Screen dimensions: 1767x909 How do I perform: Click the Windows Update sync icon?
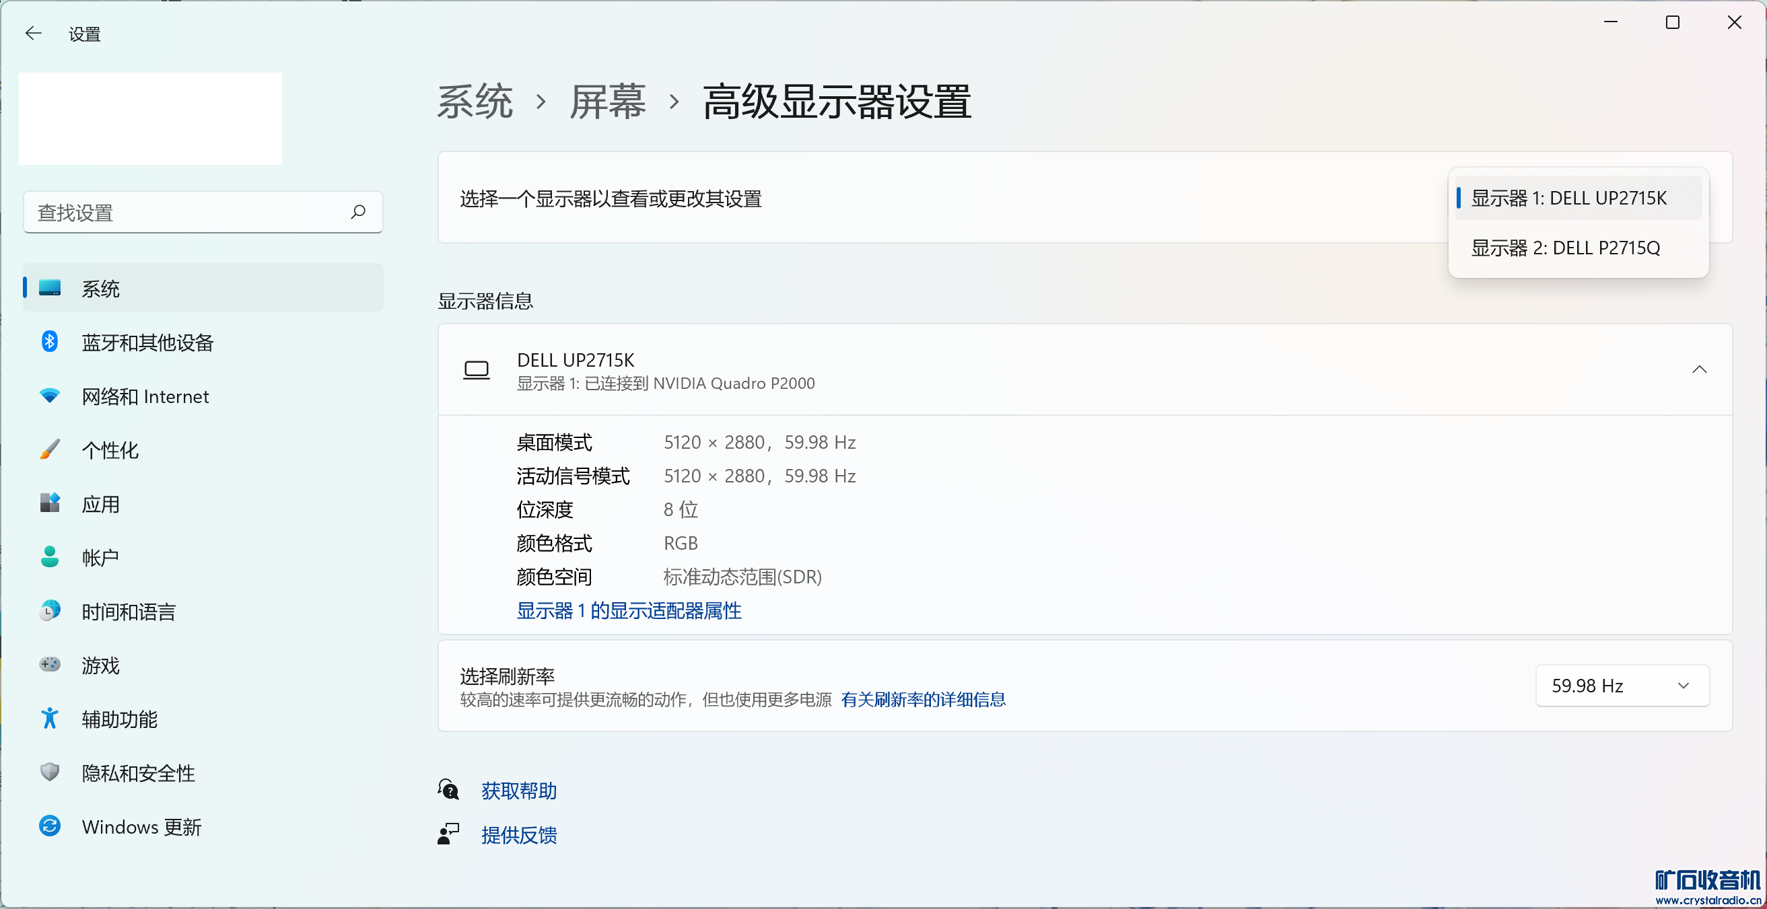[x=49, y=826]
